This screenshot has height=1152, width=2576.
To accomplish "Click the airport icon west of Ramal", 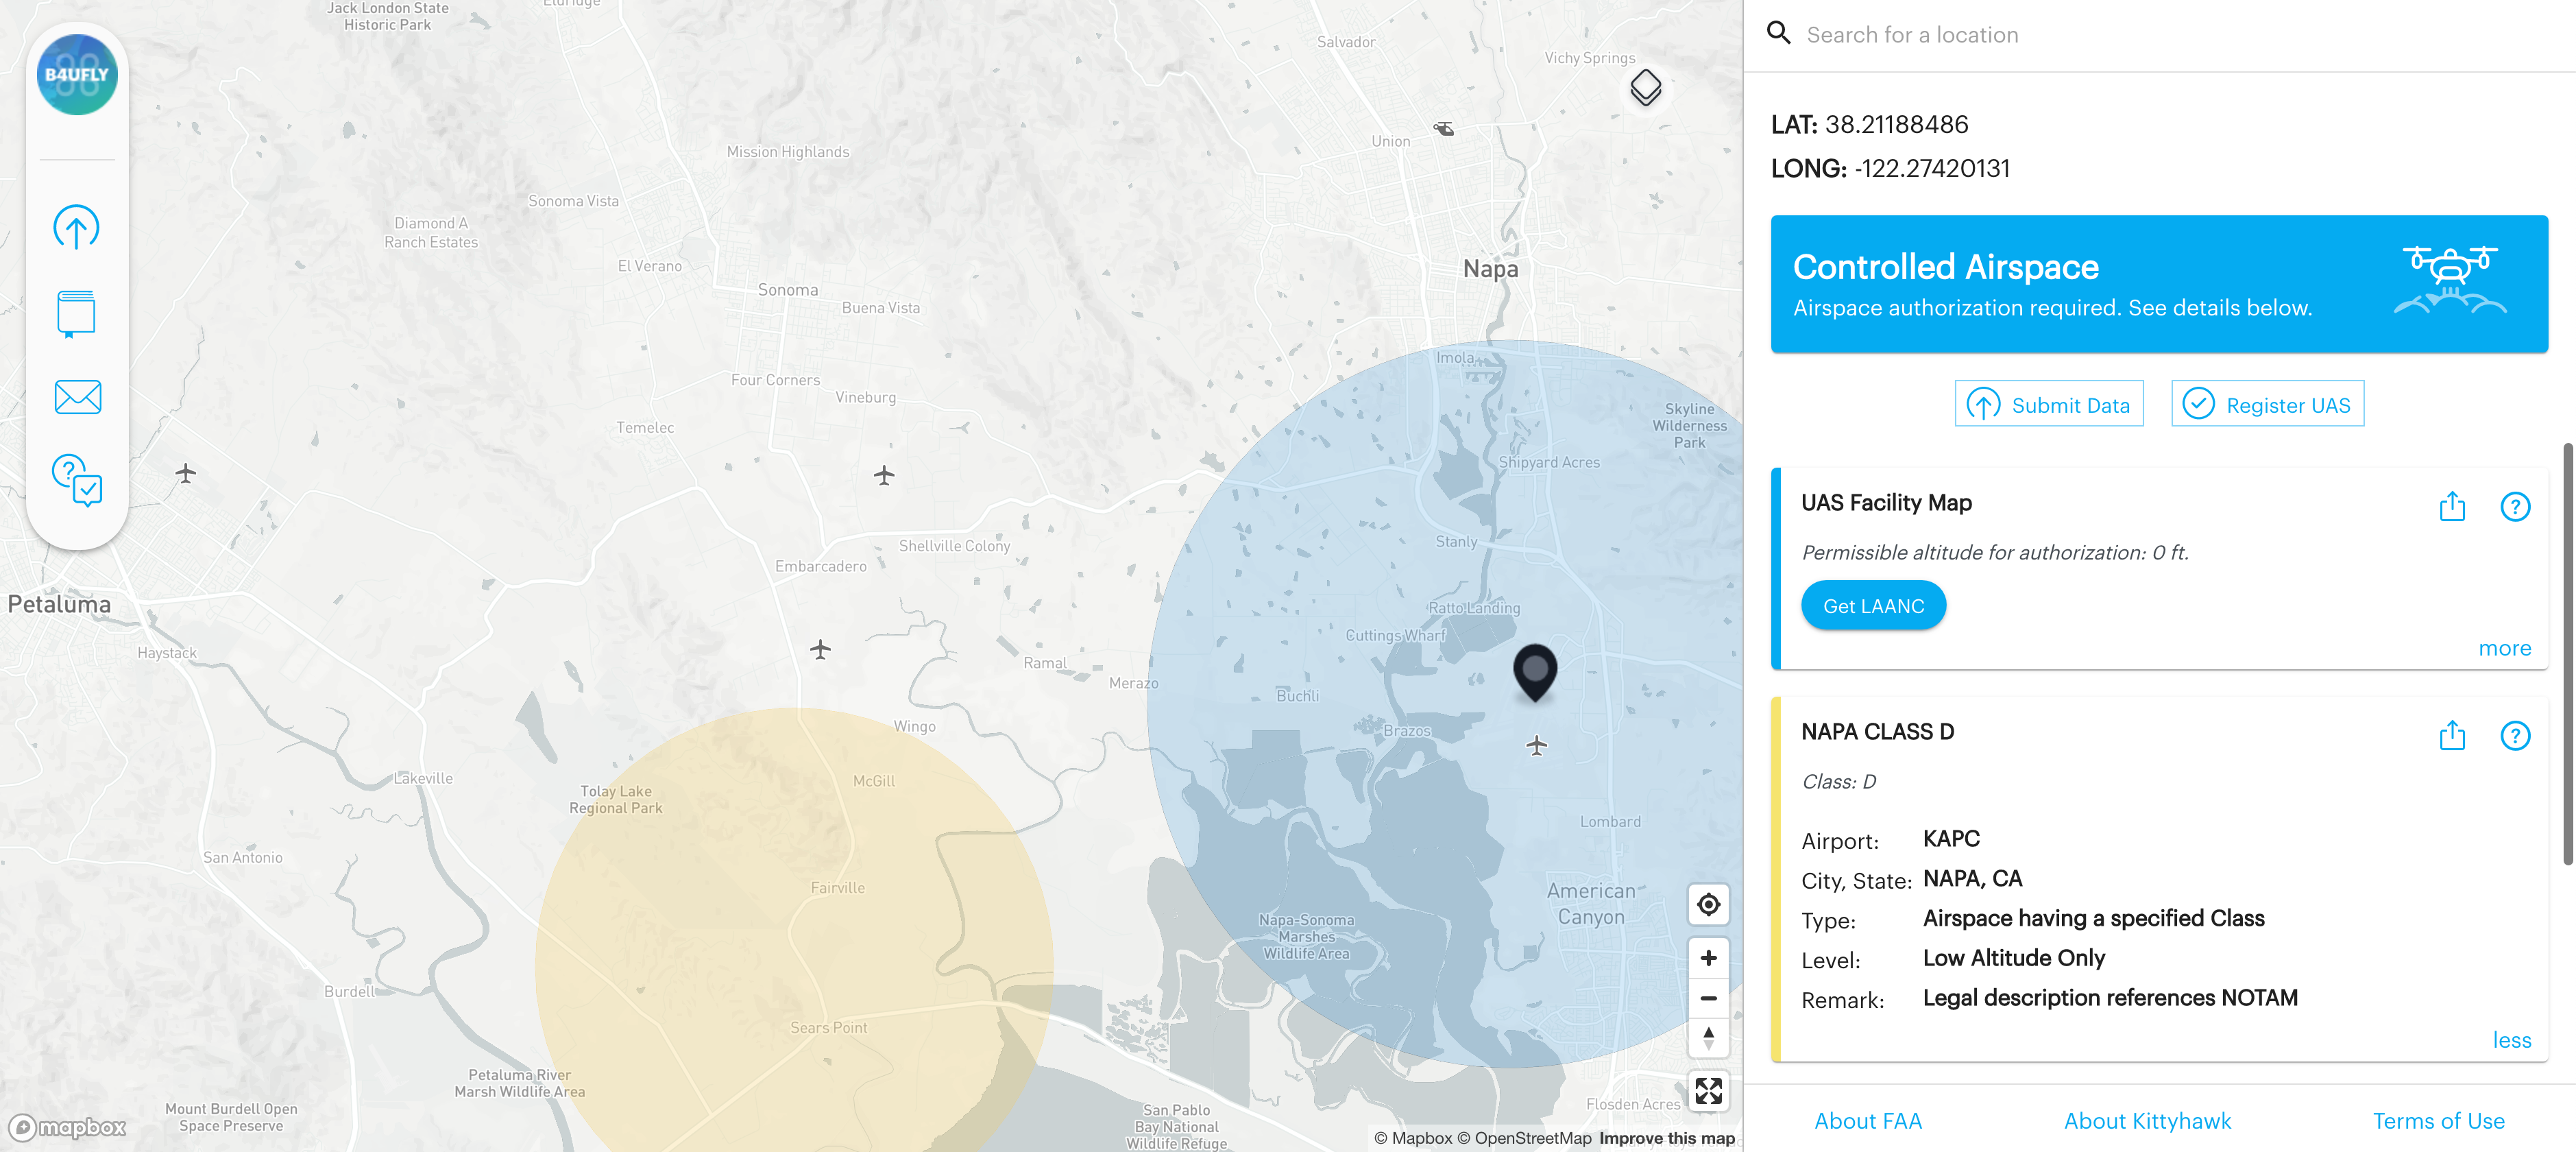I will pos(820,650).
